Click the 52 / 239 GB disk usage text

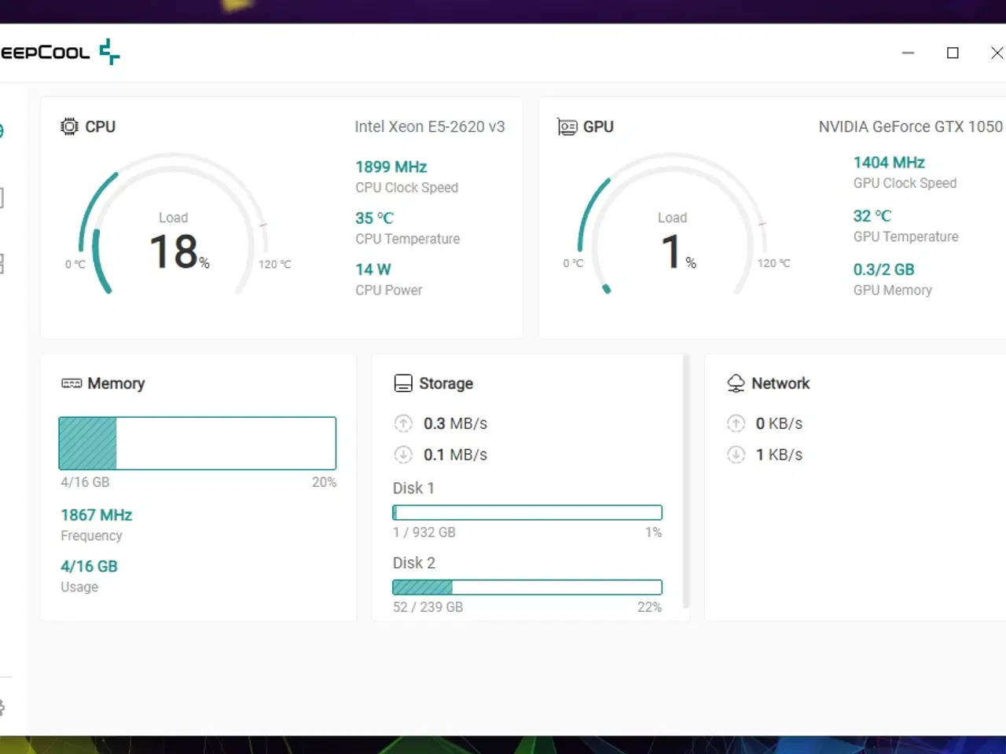tap(428, 607)
